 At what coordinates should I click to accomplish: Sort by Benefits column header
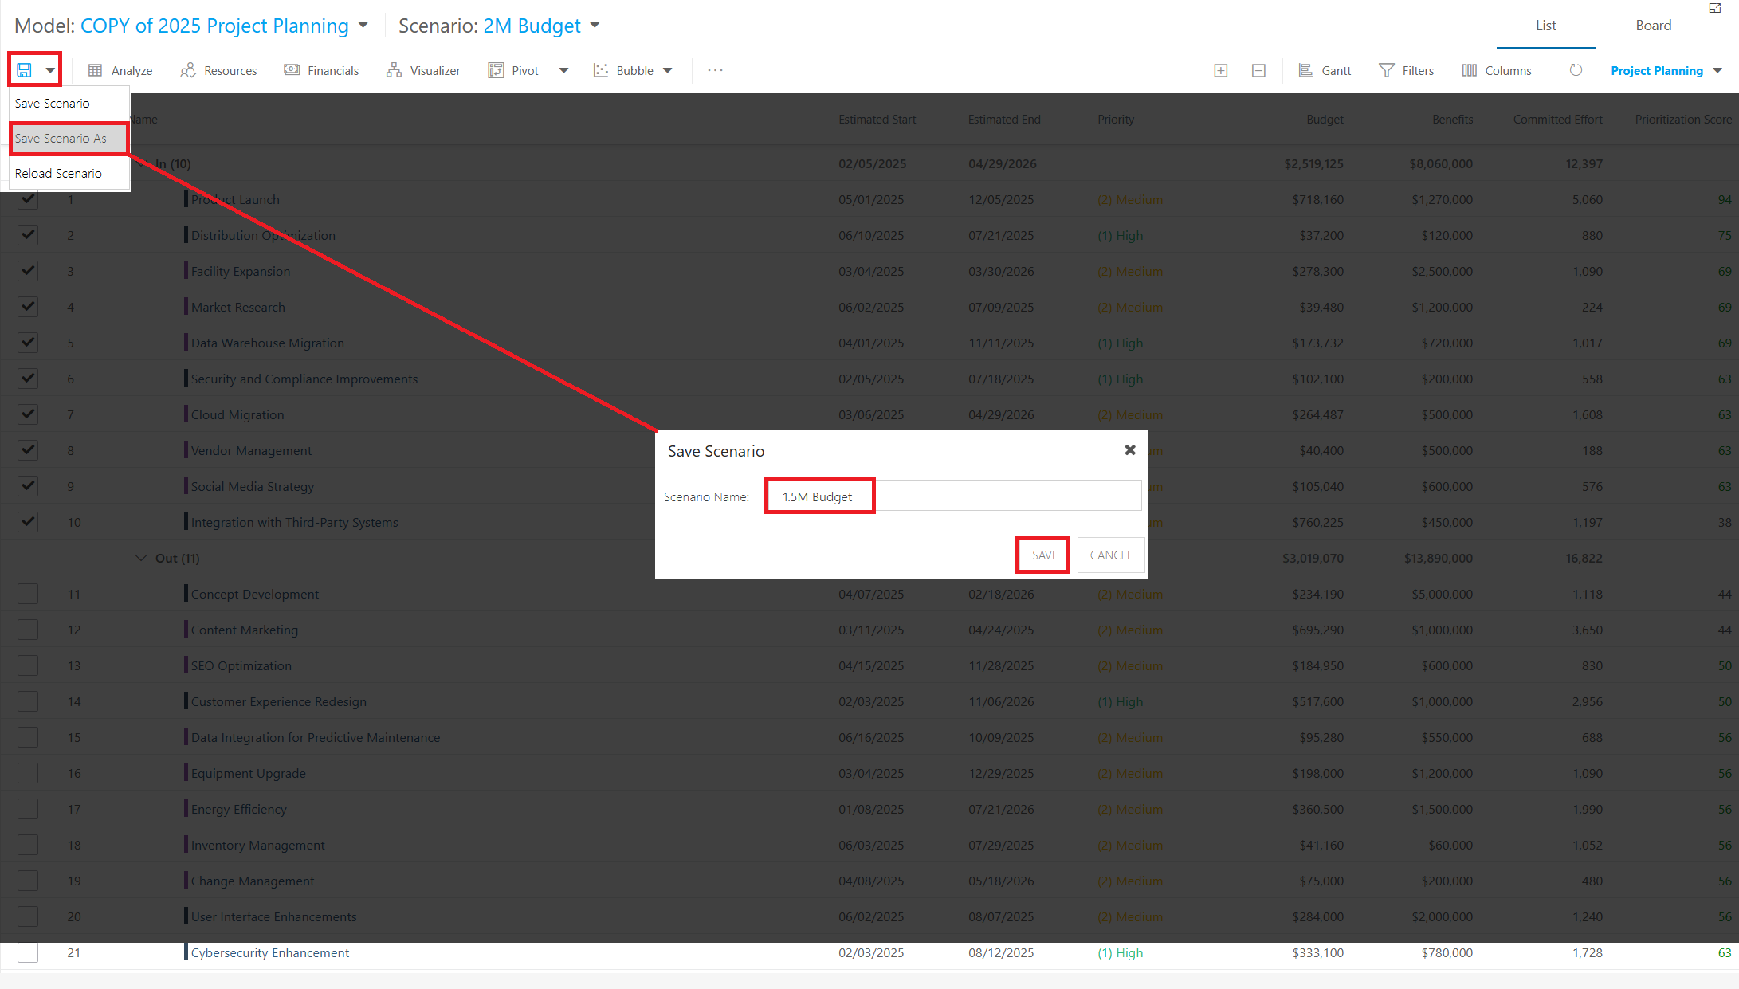[1452, 120]
